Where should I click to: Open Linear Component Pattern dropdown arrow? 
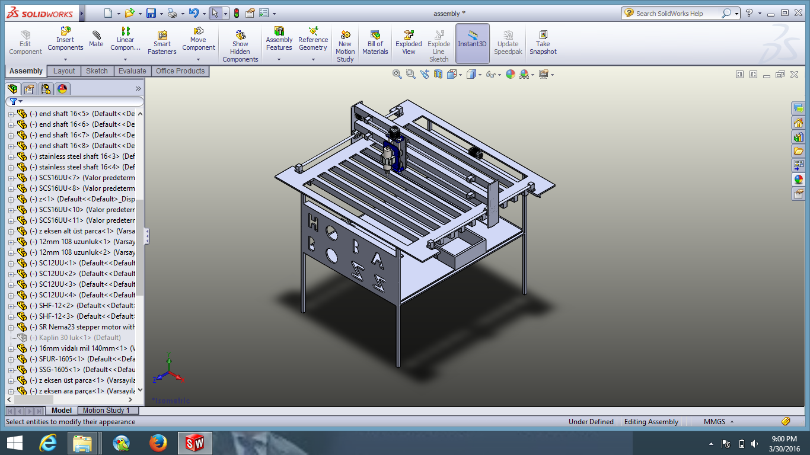(x=125, y=59)
